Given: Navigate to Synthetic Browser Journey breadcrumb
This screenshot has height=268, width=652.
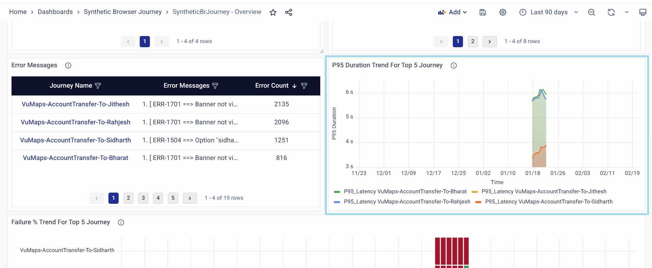Looking at the screenshot, I should click(x=123, y=12).
